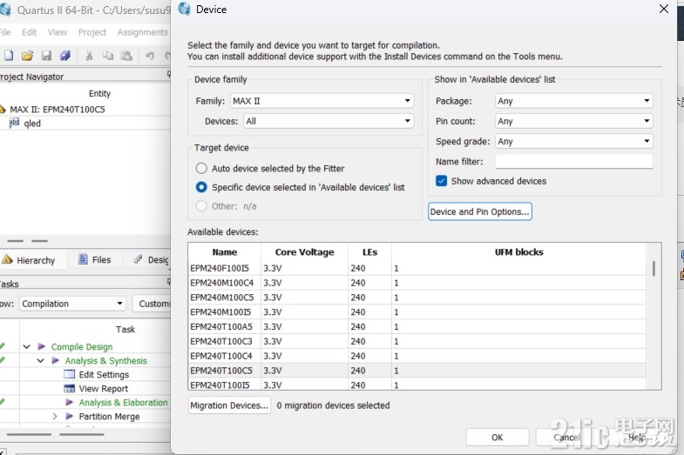Click the Quartus II title bar icon
684x455 pixels.
(x=5, y=10)
